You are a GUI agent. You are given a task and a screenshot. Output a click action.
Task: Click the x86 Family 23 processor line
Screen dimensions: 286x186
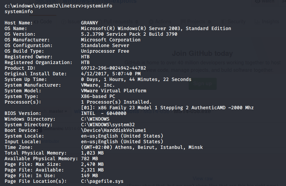coord(167,108)
